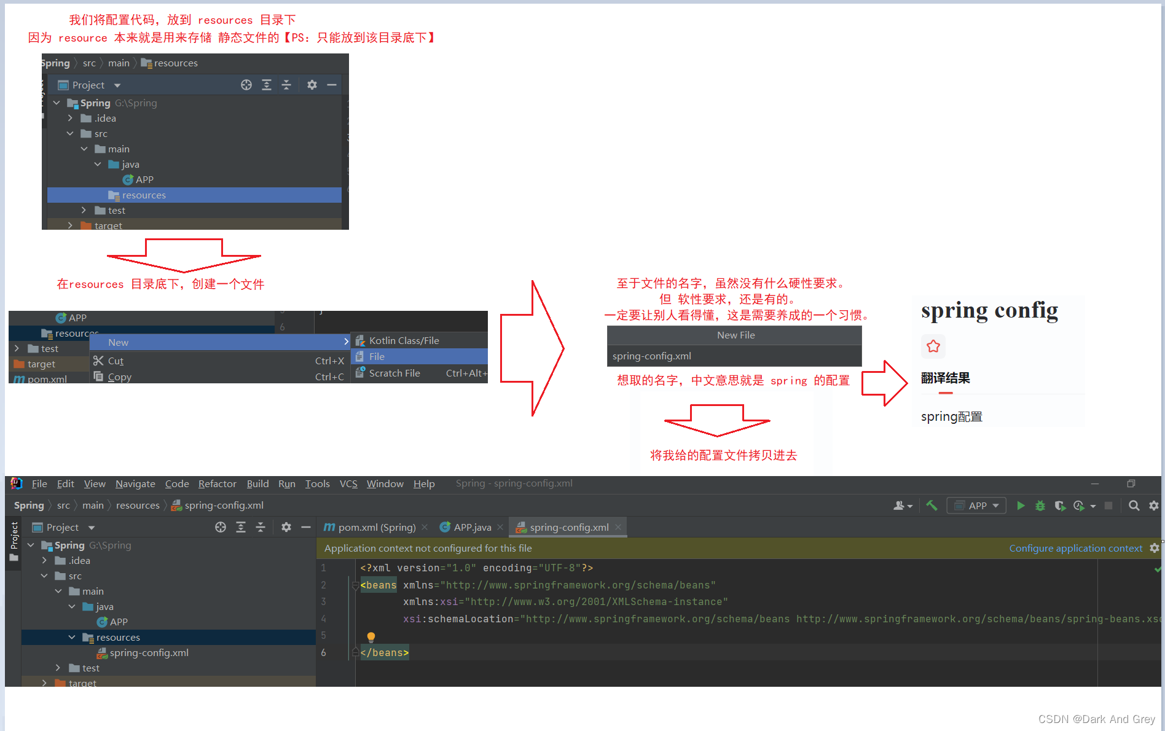Viewport: 1165px width, 731px height.
Task: Click Collapse All icon in lower Project panel
Action: point(261,527)
